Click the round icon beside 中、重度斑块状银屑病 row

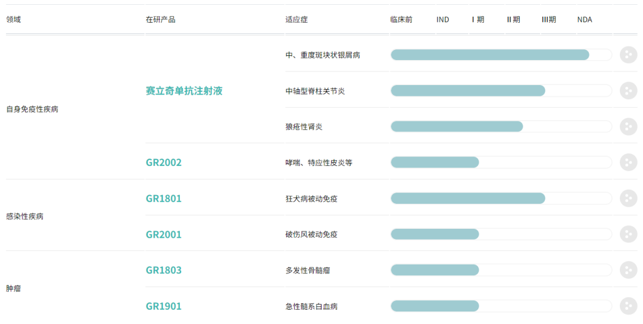628,55
